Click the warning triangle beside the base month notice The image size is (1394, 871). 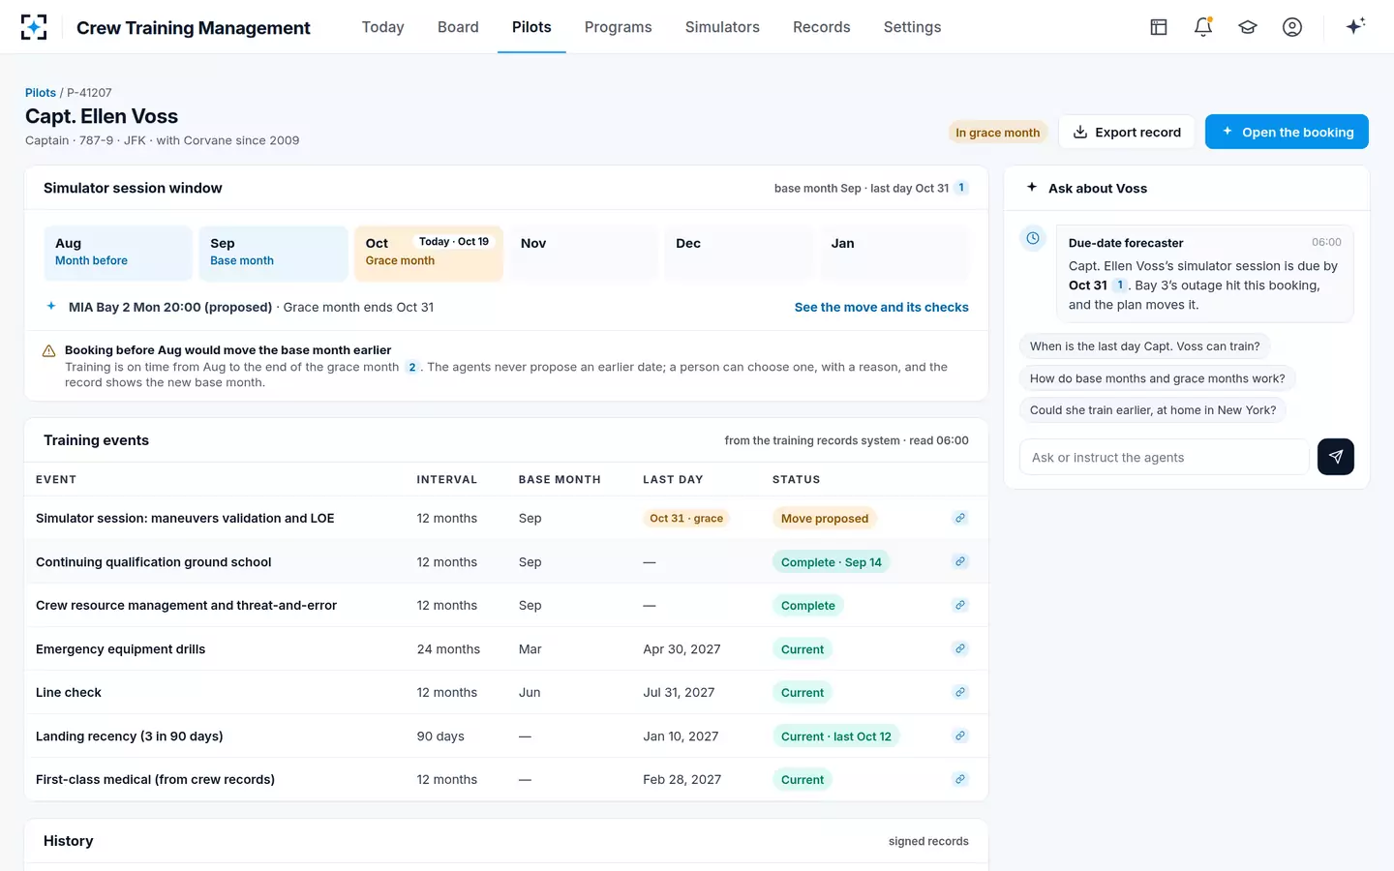[x=48, y=351]
